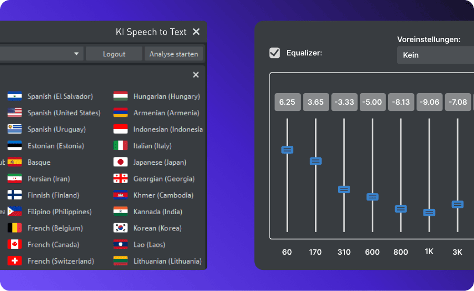The width and height of the screenshot is (474, 291).
Task: Click the Switzerland flag icon
Action: tap(15, 261)
